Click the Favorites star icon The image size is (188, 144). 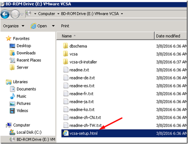9,38
